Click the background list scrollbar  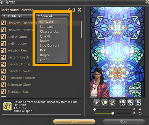[x=81, y=29]
